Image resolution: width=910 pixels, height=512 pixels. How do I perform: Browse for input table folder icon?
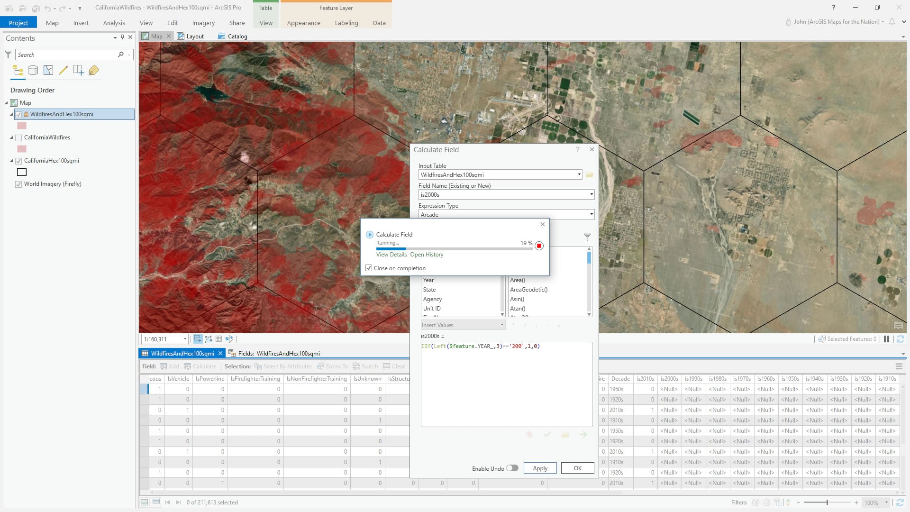[x=589, y=175]
